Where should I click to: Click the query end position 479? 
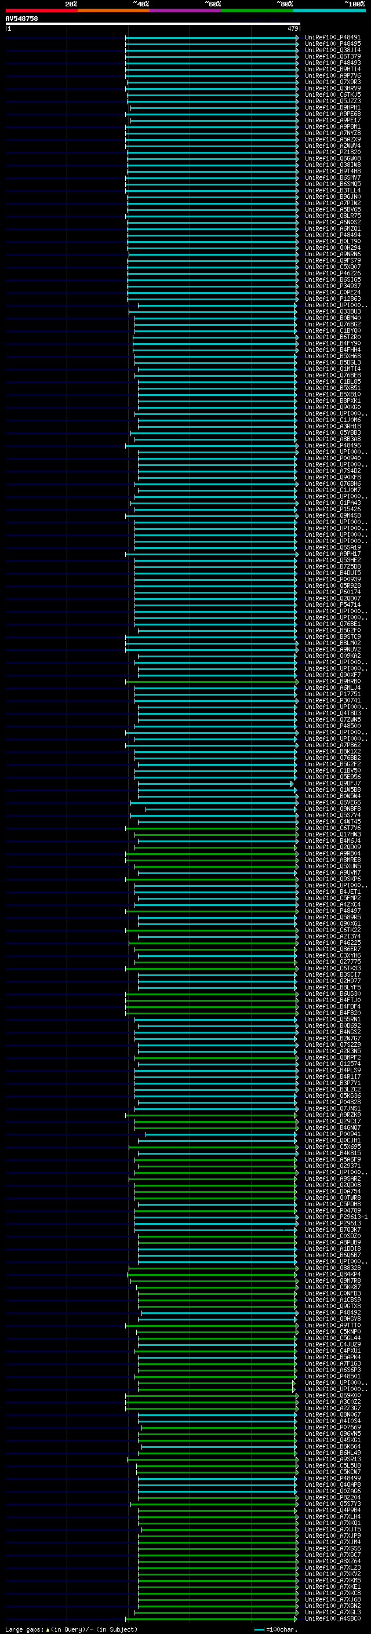293,28
